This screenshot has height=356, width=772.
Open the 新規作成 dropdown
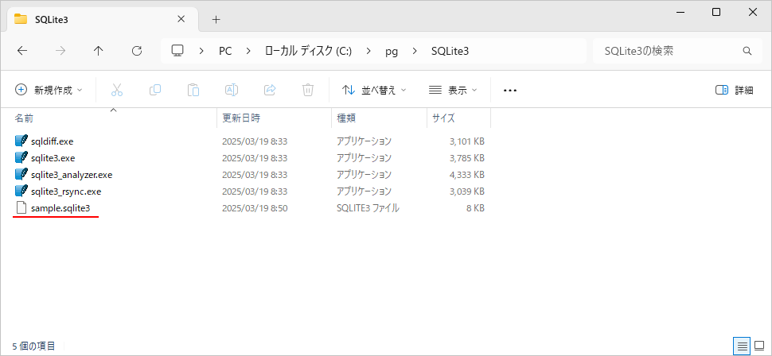click(x=49, y=90)
